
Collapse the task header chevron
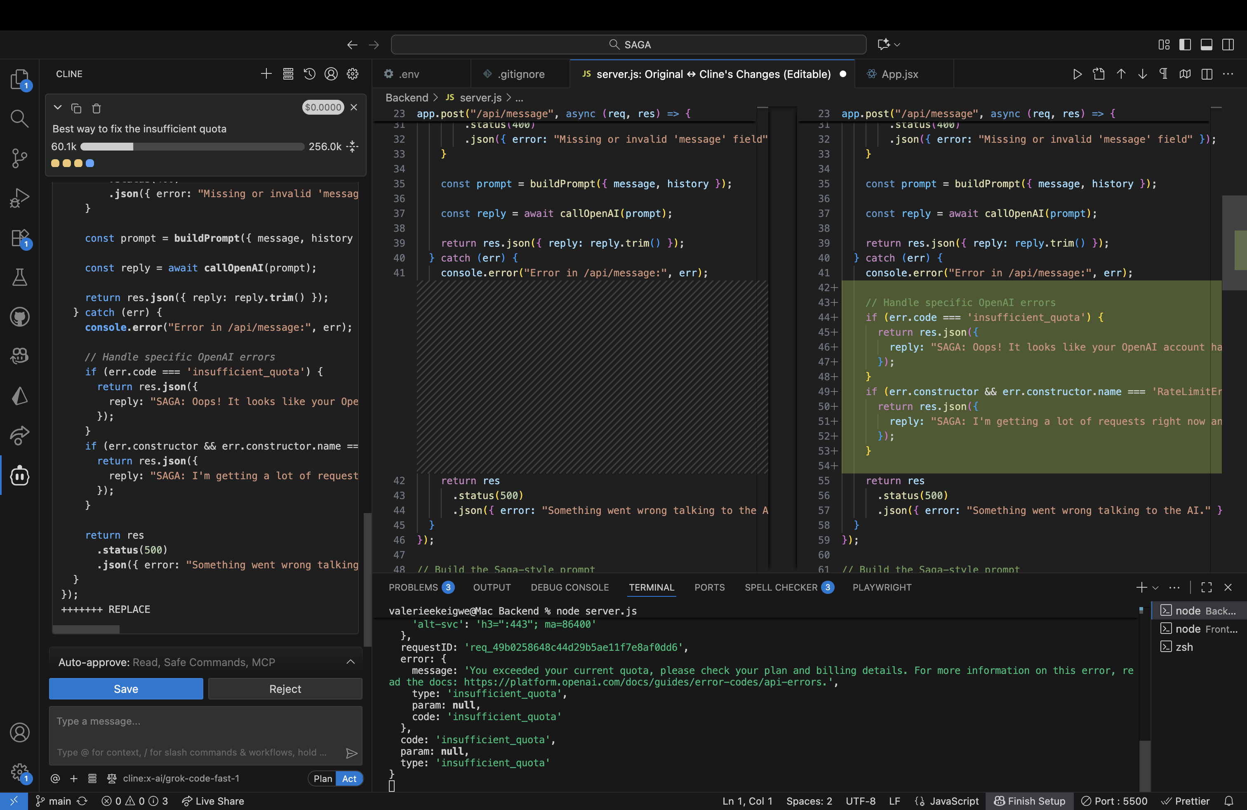click(x=58, y=108)
